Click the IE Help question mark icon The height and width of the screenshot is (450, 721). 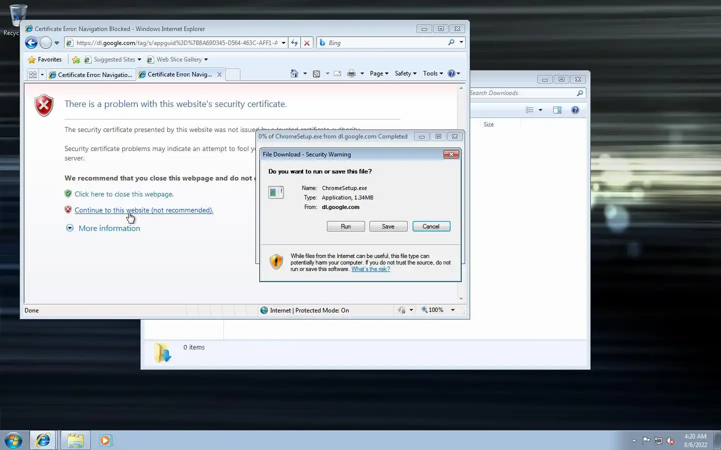tap(452, 73)
